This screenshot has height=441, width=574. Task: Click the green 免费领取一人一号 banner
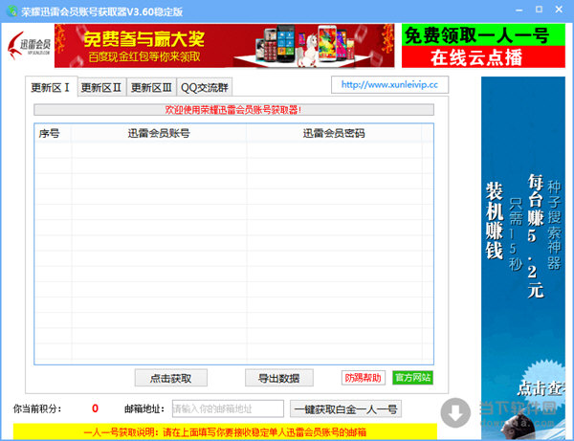point(483,35)
